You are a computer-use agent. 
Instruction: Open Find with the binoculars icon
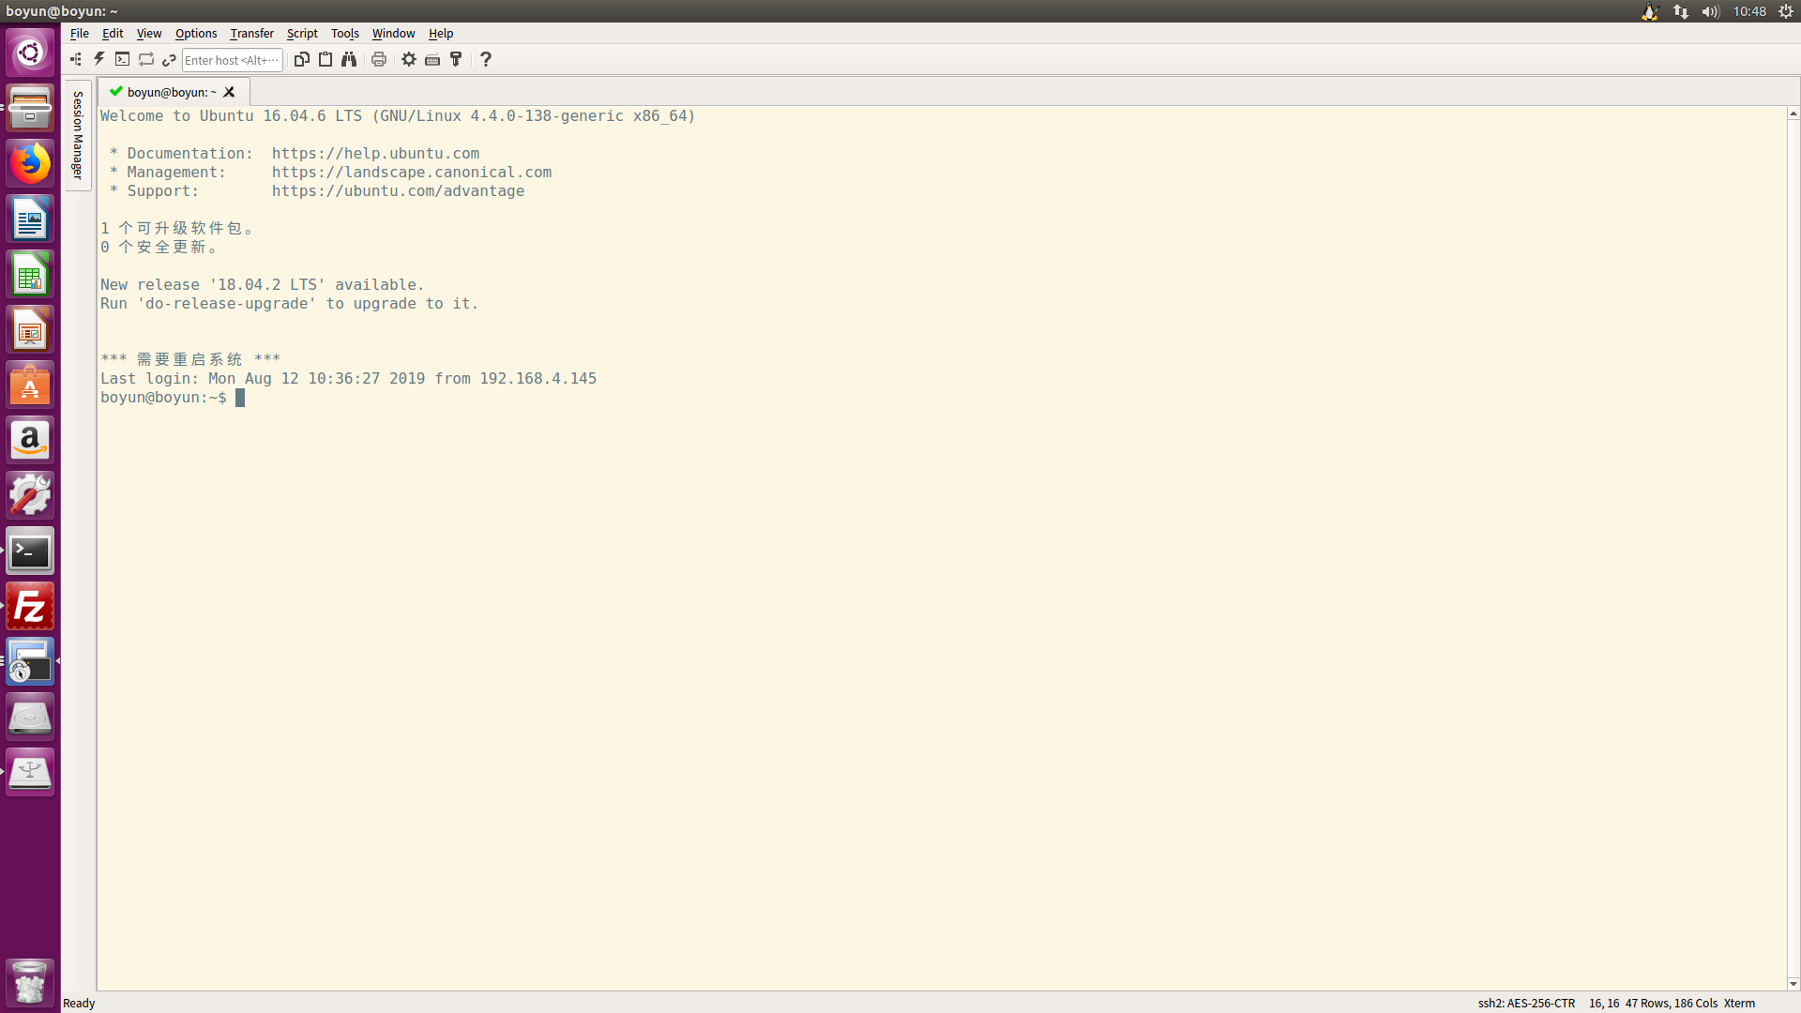[x=349, y=59]
